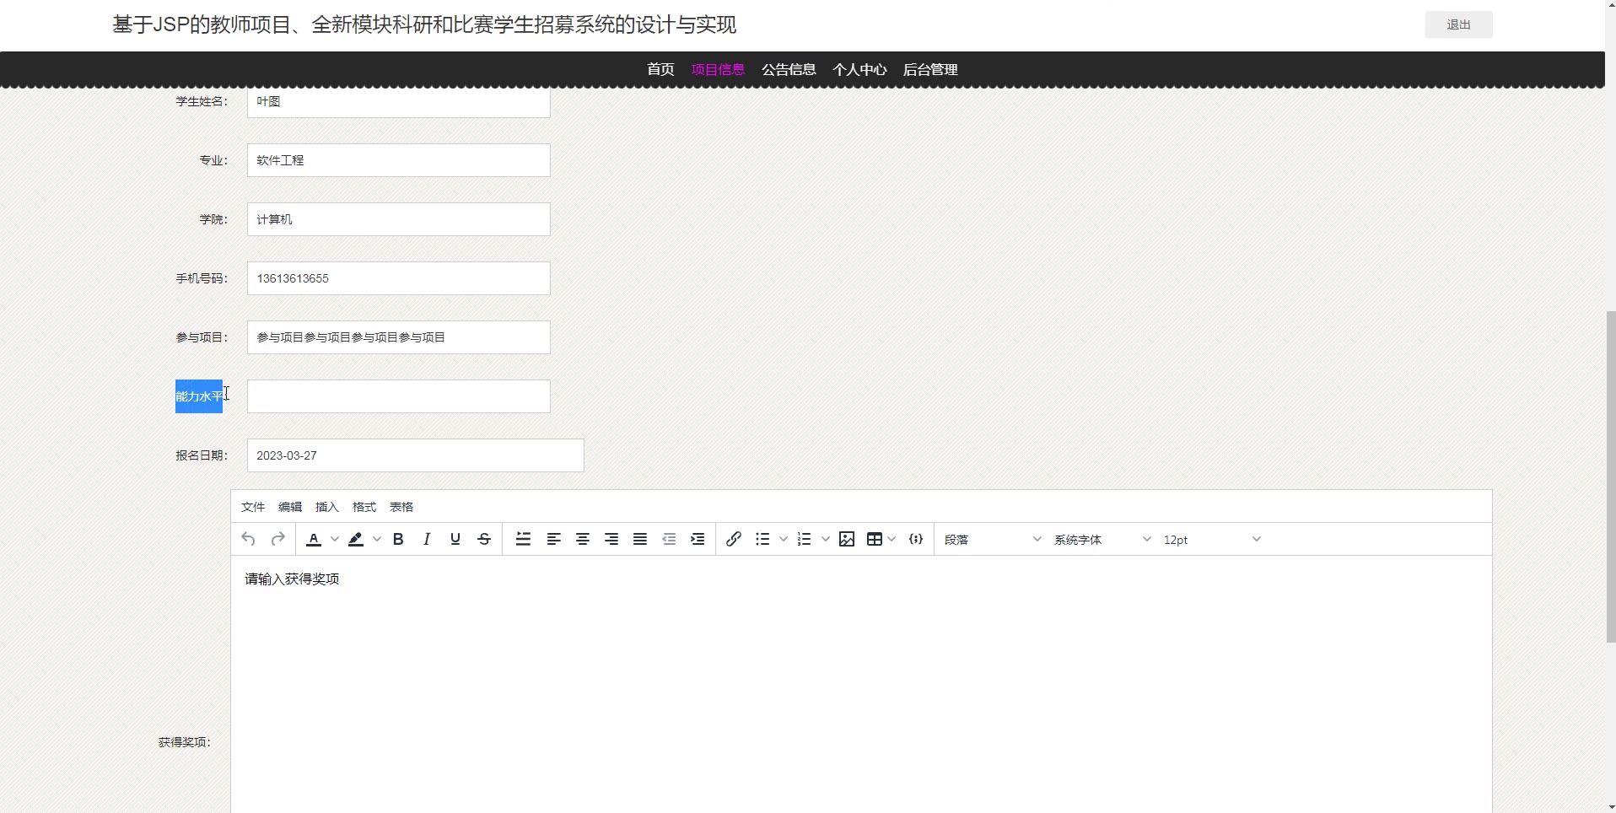This screenshot has width=1616, height=813.
Task: Open the 段落 paragraph format dropdown
Action: coord(993,540)
